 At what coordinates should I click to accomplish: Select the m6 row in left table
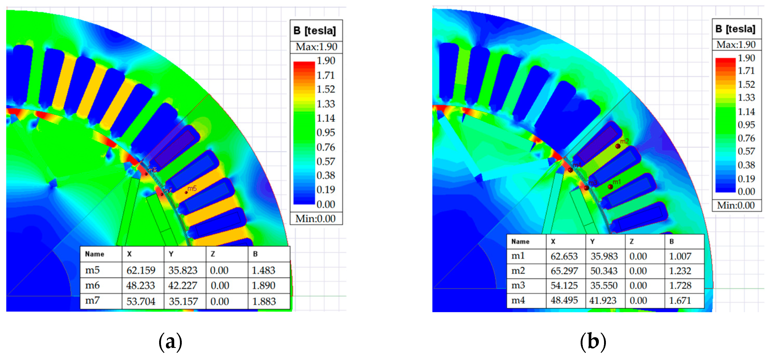(93, 285)
